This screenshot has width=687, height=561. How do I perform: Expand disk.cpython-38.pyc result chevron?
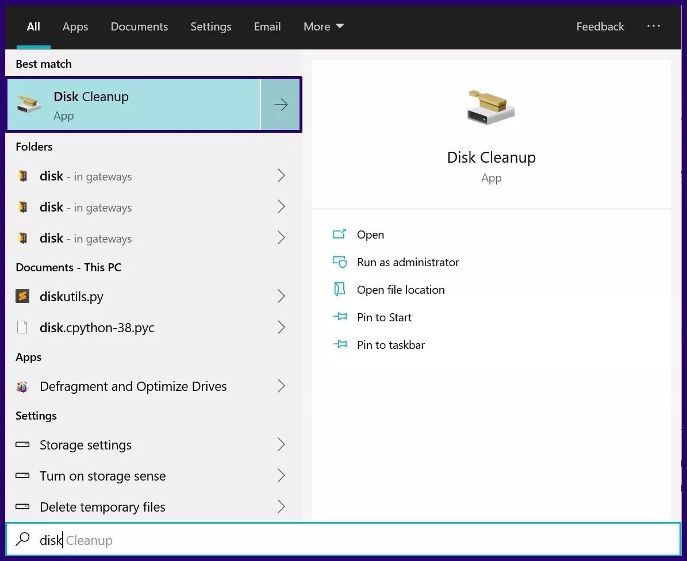[281, 327]
